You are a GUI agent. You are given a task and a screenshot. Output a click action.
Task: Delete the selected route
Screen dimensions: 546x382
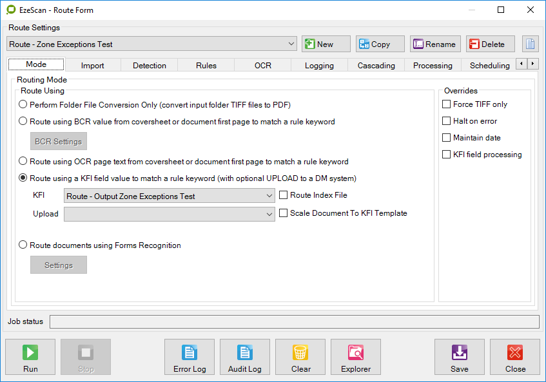point(490,44)
